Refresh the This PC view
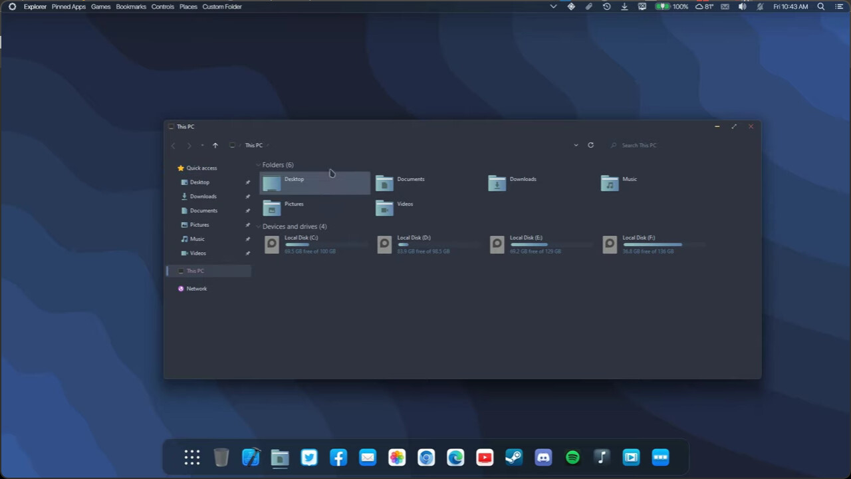The image size is (851, 479). point(590,145)
